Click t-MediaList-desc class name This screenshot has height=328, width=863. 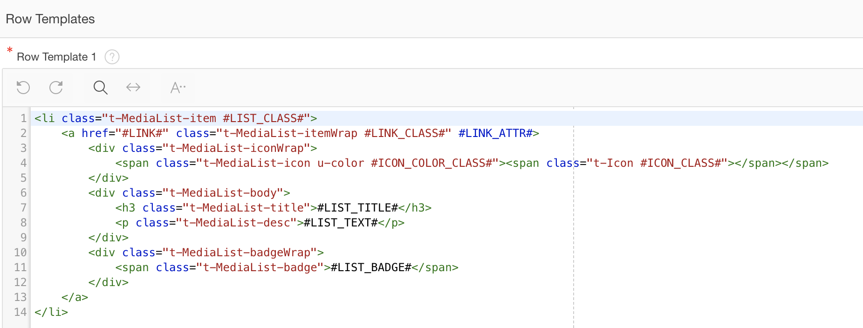point(237,223)
